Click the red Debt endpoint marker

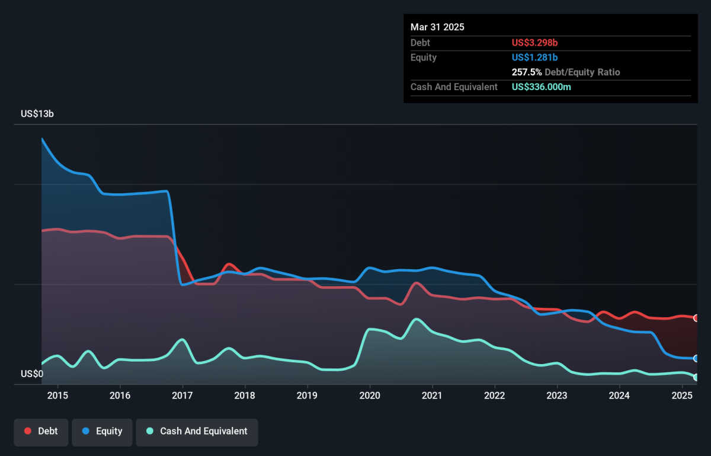(696, 318)
